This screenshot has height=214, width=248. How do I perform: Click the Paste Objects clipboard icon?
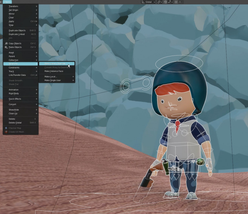[x=6, y=47]
